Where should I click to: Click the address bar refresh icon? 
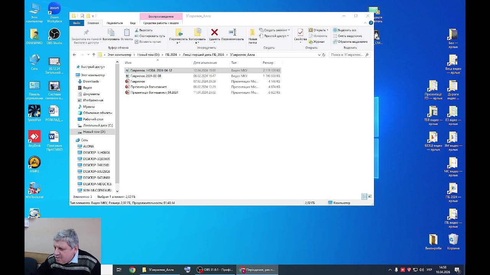324,55
